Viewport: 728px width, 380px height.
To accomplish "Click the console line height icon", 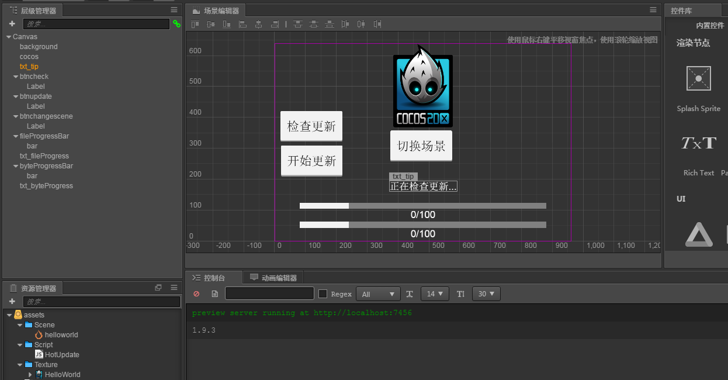I will (460, 293).
